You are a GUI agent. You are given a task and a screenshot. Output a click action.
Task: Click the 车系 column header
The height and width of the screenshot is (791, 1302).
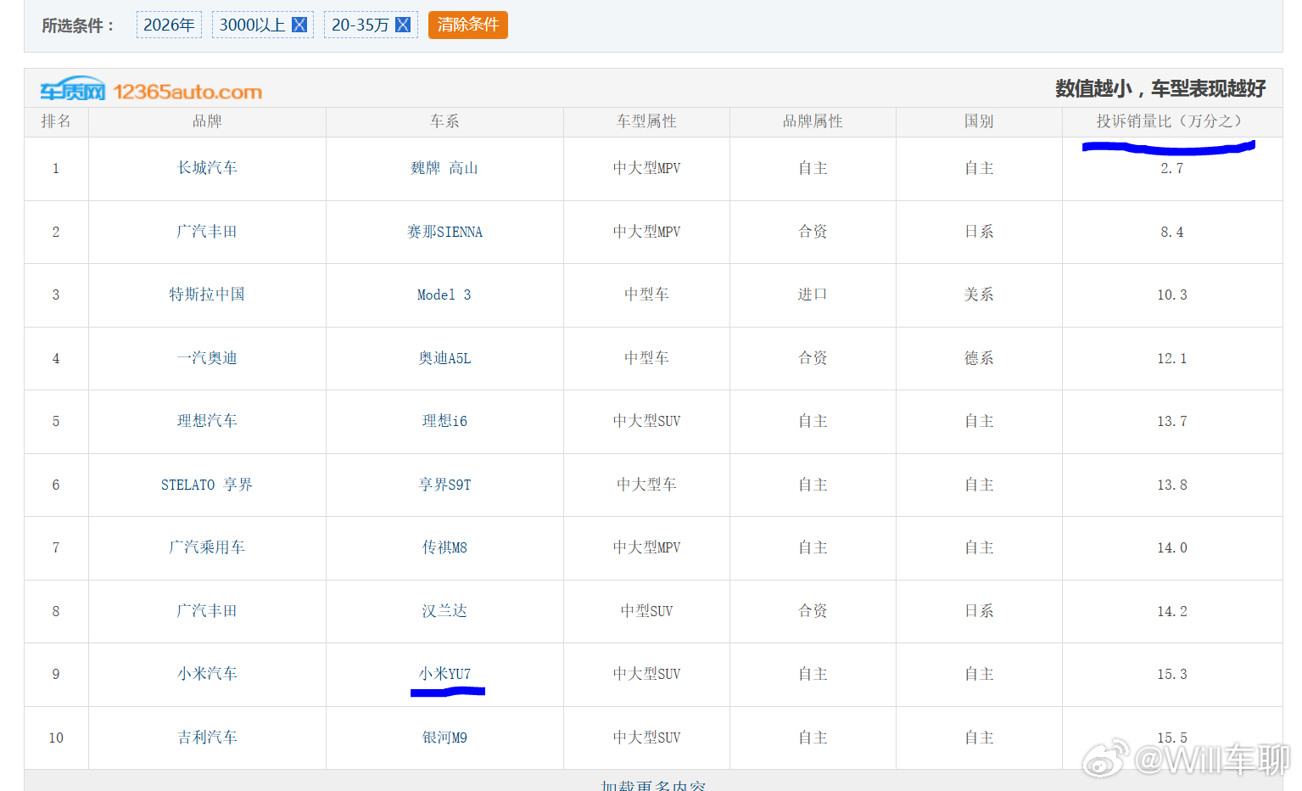coord(444,121)
